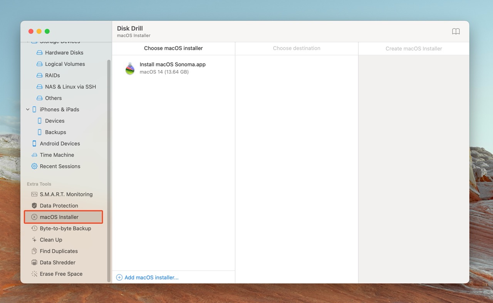Click the Install macOS Sonoma app icon
The height and width of the screenshot is (303, 493).
[130, 68]
